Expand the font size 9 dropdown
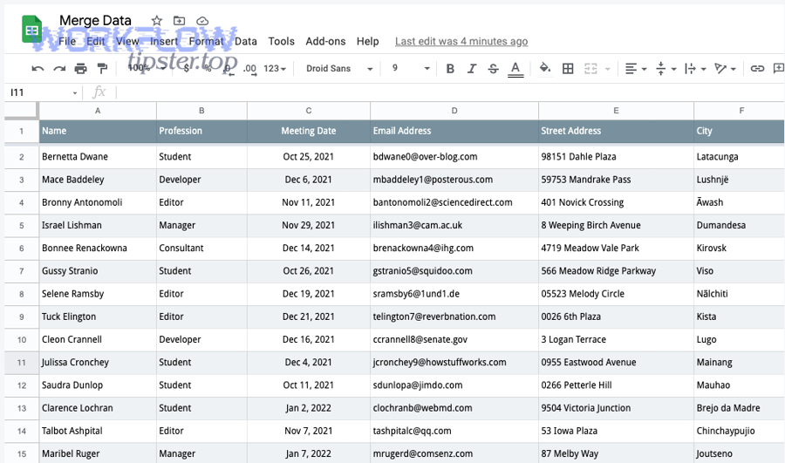The height and width of the screenshot is (463, 785). coord(411,69)
